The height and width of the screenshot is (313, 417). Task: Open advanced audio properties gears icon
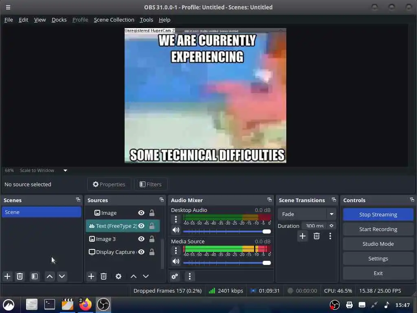tap(175, 276)
